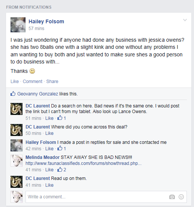Click Comment under the main post

(32, 81)
